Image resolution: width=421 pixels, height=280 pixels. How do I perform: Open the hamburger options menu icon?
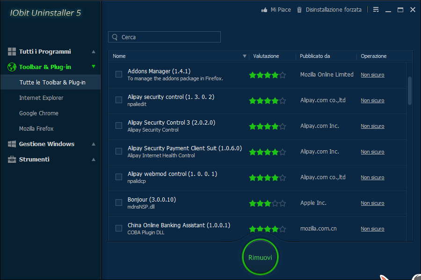tap(376, 10)
